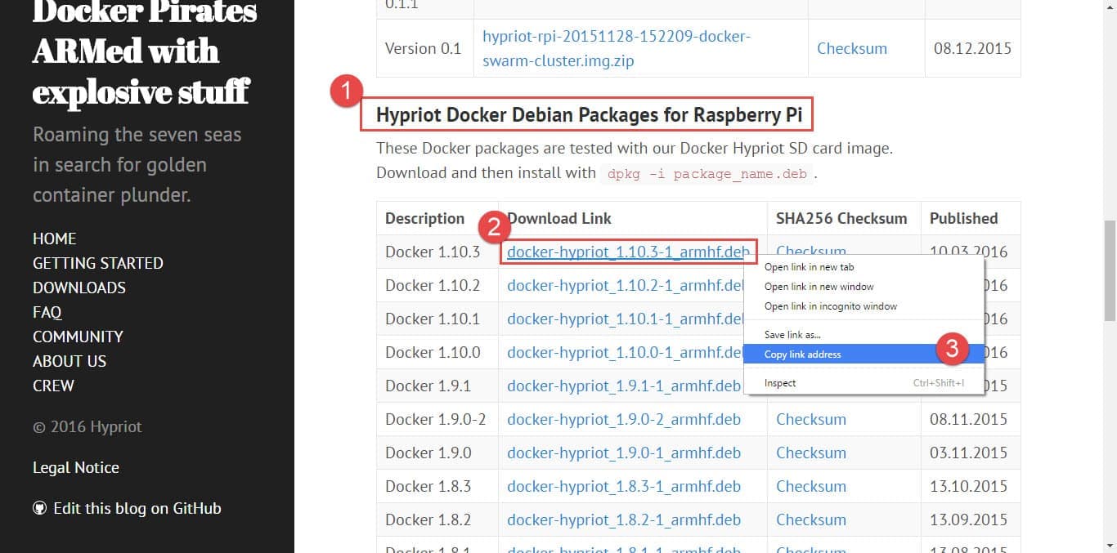Click the GitHub icon in sidebar

[39, 508]
